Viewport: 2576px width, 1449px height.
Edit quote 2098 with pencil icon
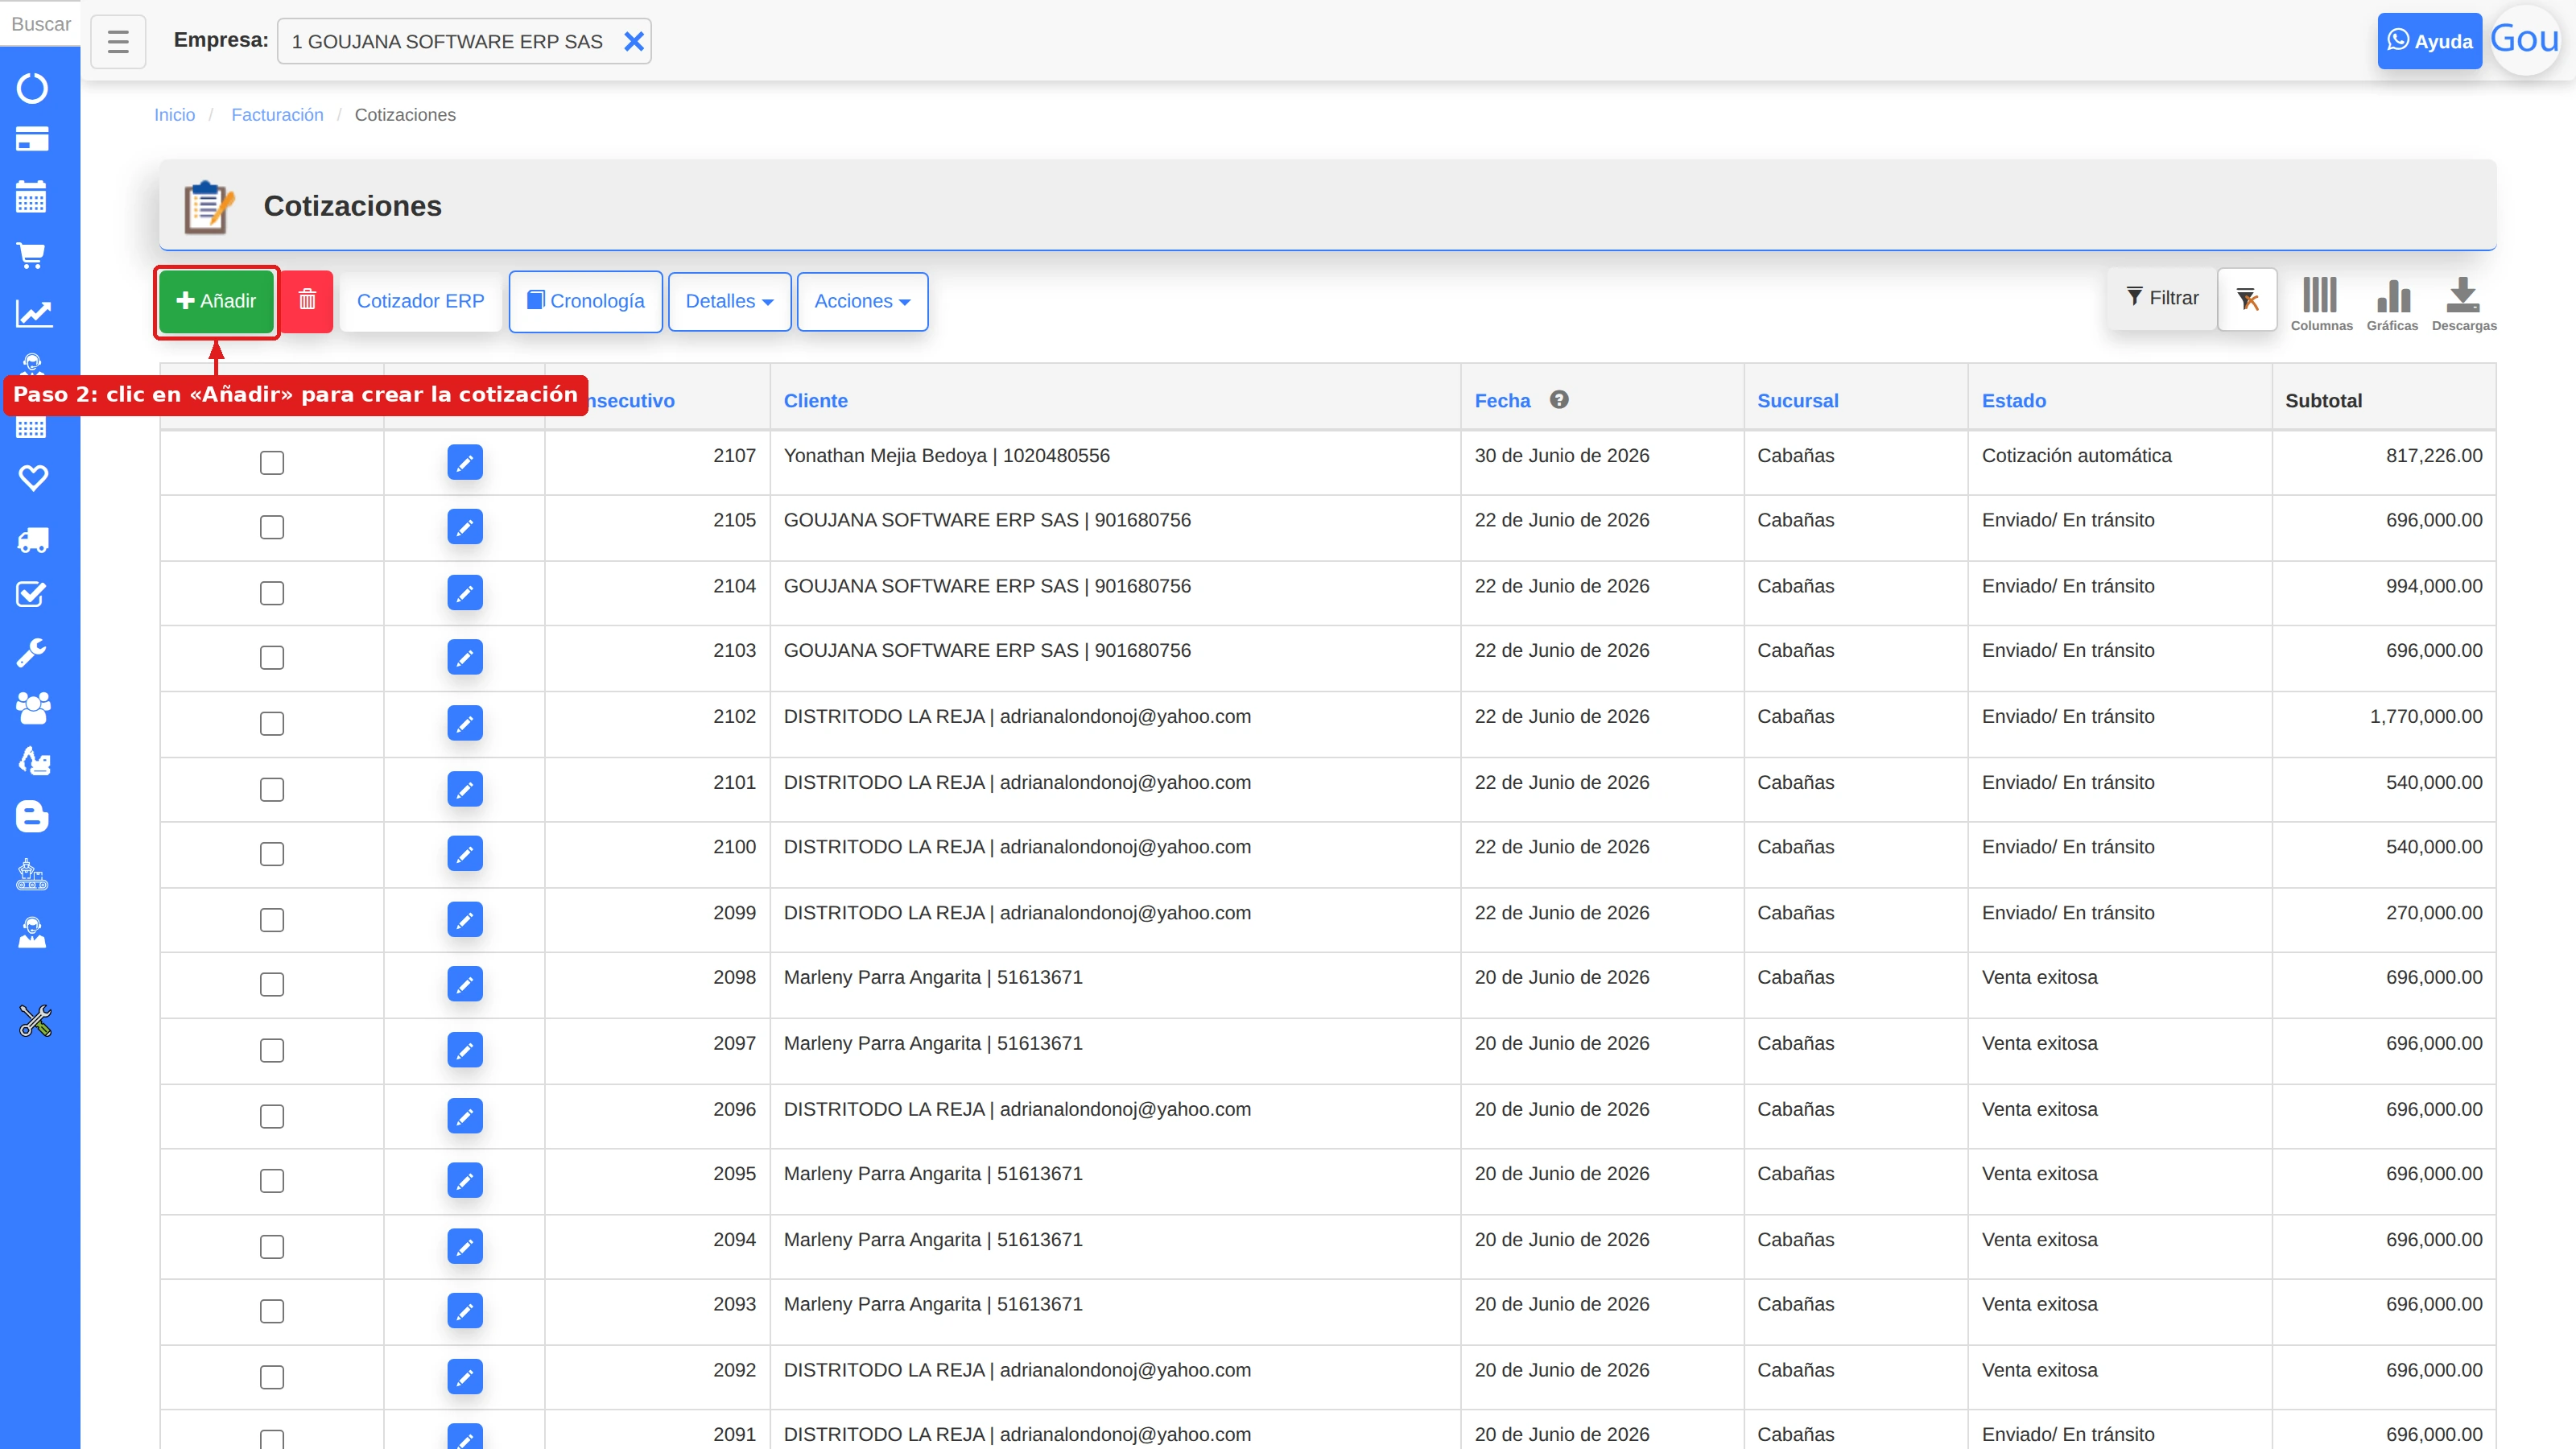tap(465, 984)
